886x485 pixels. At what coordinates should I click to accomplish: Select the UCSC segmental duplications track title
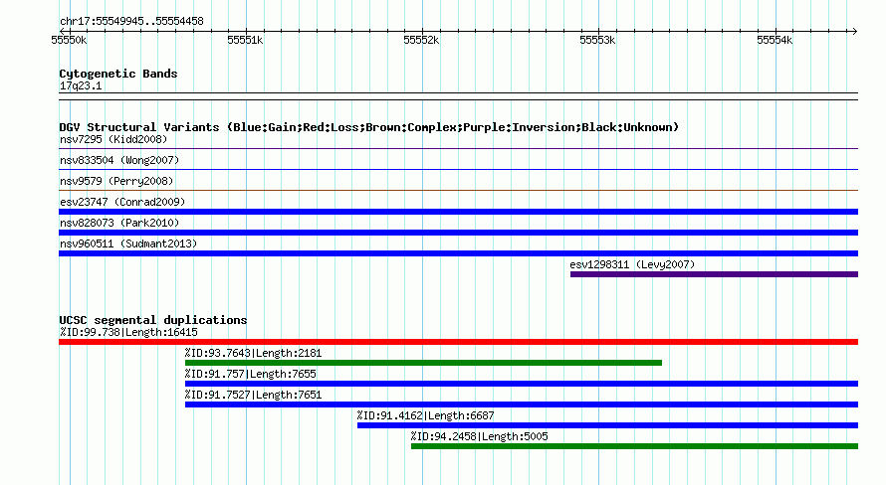pyautogui.click(x=153, y=320)
